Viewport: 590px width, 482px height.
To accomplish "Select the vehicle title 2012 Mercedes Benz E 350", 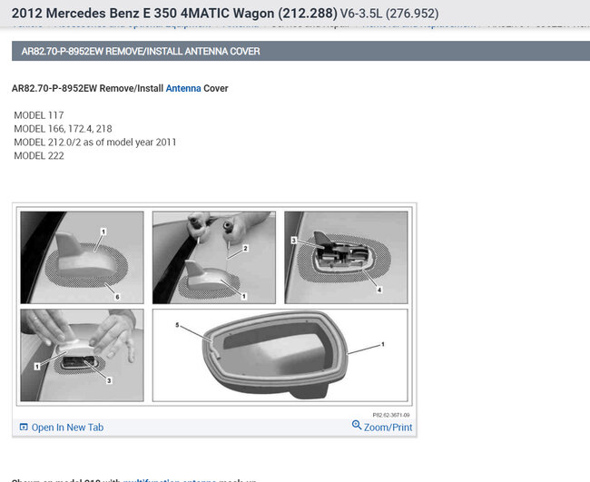I will [x=174, y=14].
